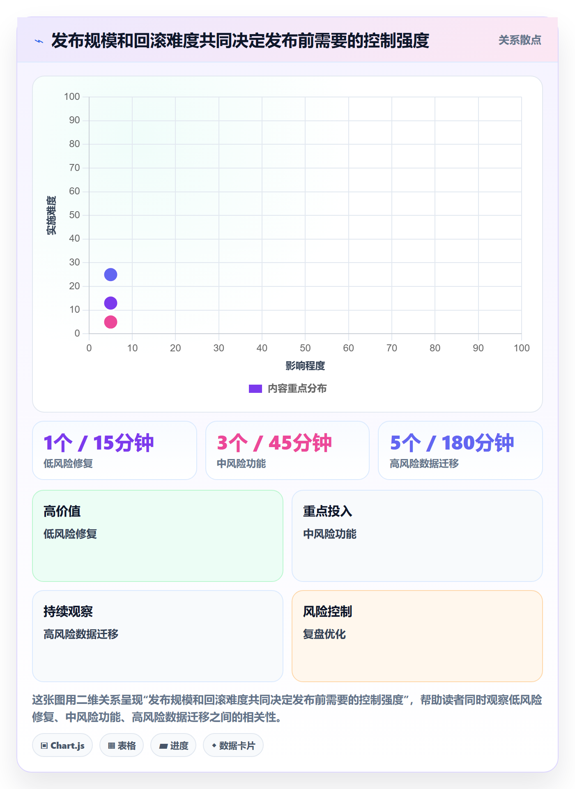The height and width of the screenshot is (789, 575).
Task: Click the 表格 tag chip
Action: tap(122, 745)
